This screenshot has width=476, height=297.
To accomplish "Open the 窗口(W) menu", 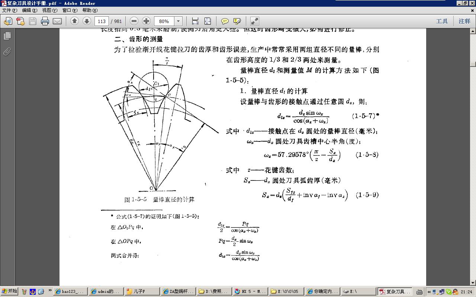I will pos(70,10).
